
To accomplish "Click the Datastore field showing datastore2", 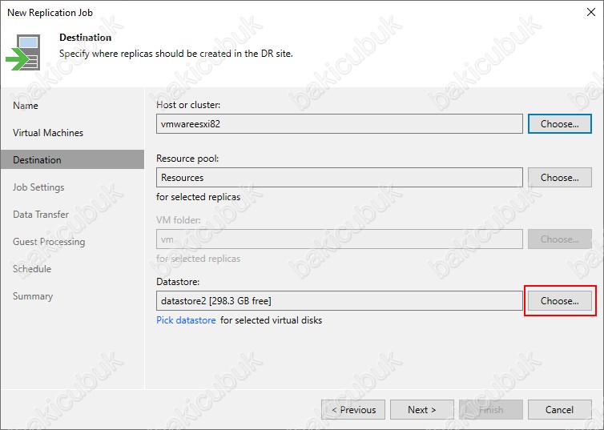I will (340, 300).
